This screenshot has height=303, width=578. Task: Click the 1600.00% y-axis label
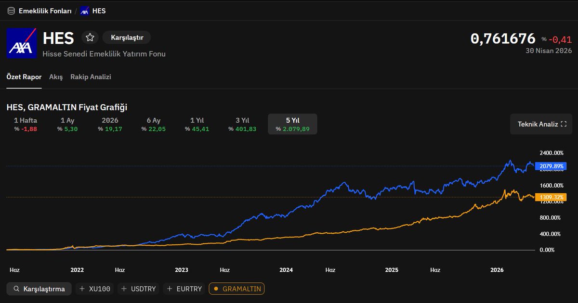point(551,185)
